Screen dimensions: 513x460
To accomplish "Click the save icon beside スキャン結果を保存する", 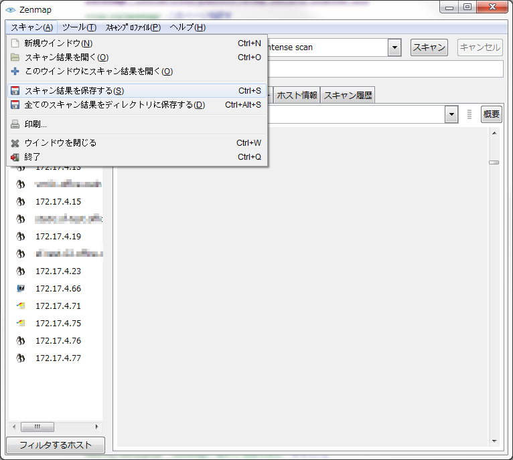I will tap(15, 90).
